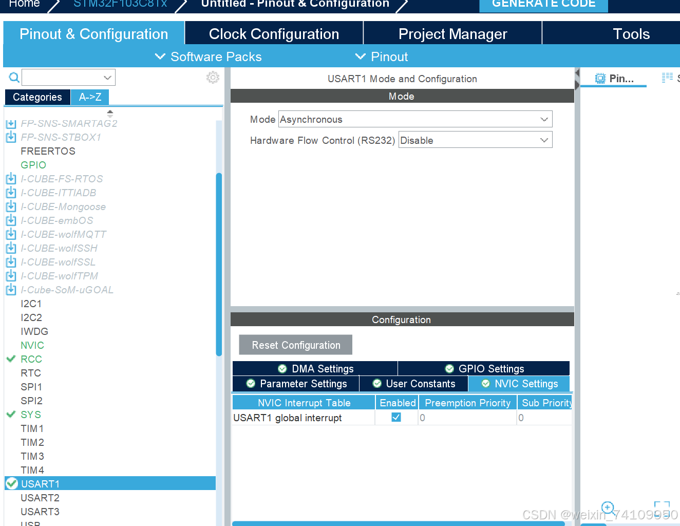This screenshot has width=680, height=526.
Task: Select TIM4 peripheral
Action: click(x=32, y=470)
